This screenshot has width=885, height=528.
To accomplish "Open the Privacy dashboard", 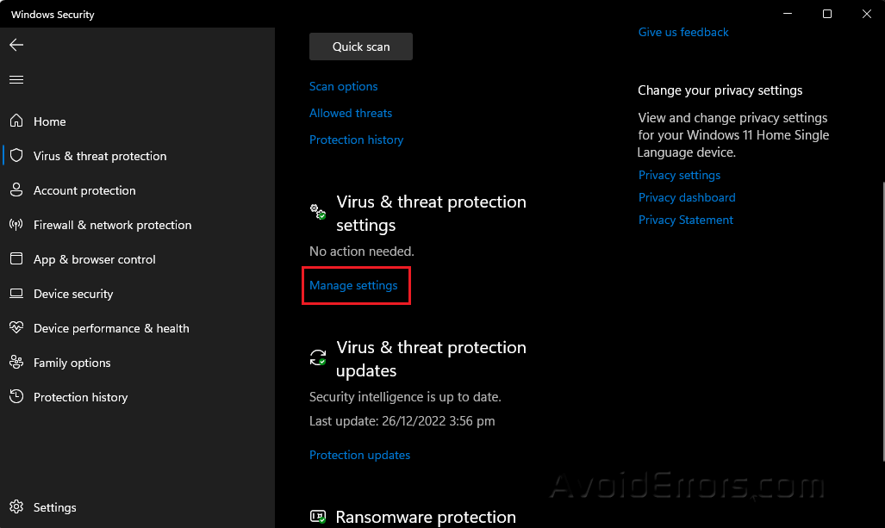I will 687,197.
